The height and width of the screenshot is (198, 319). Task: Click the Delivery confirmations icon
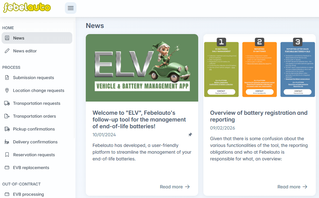tap(7, 142)
